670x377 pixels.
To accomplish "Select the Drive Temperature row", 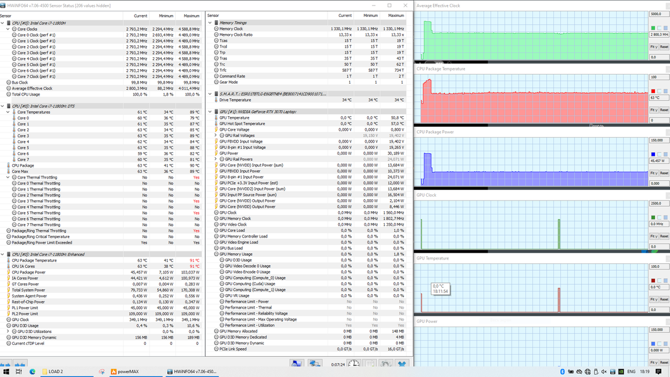I will [310, 100].
